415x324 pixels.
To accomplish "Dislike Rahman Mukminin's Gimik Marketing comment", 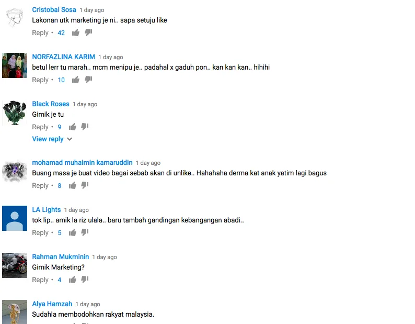I will 85,280.
